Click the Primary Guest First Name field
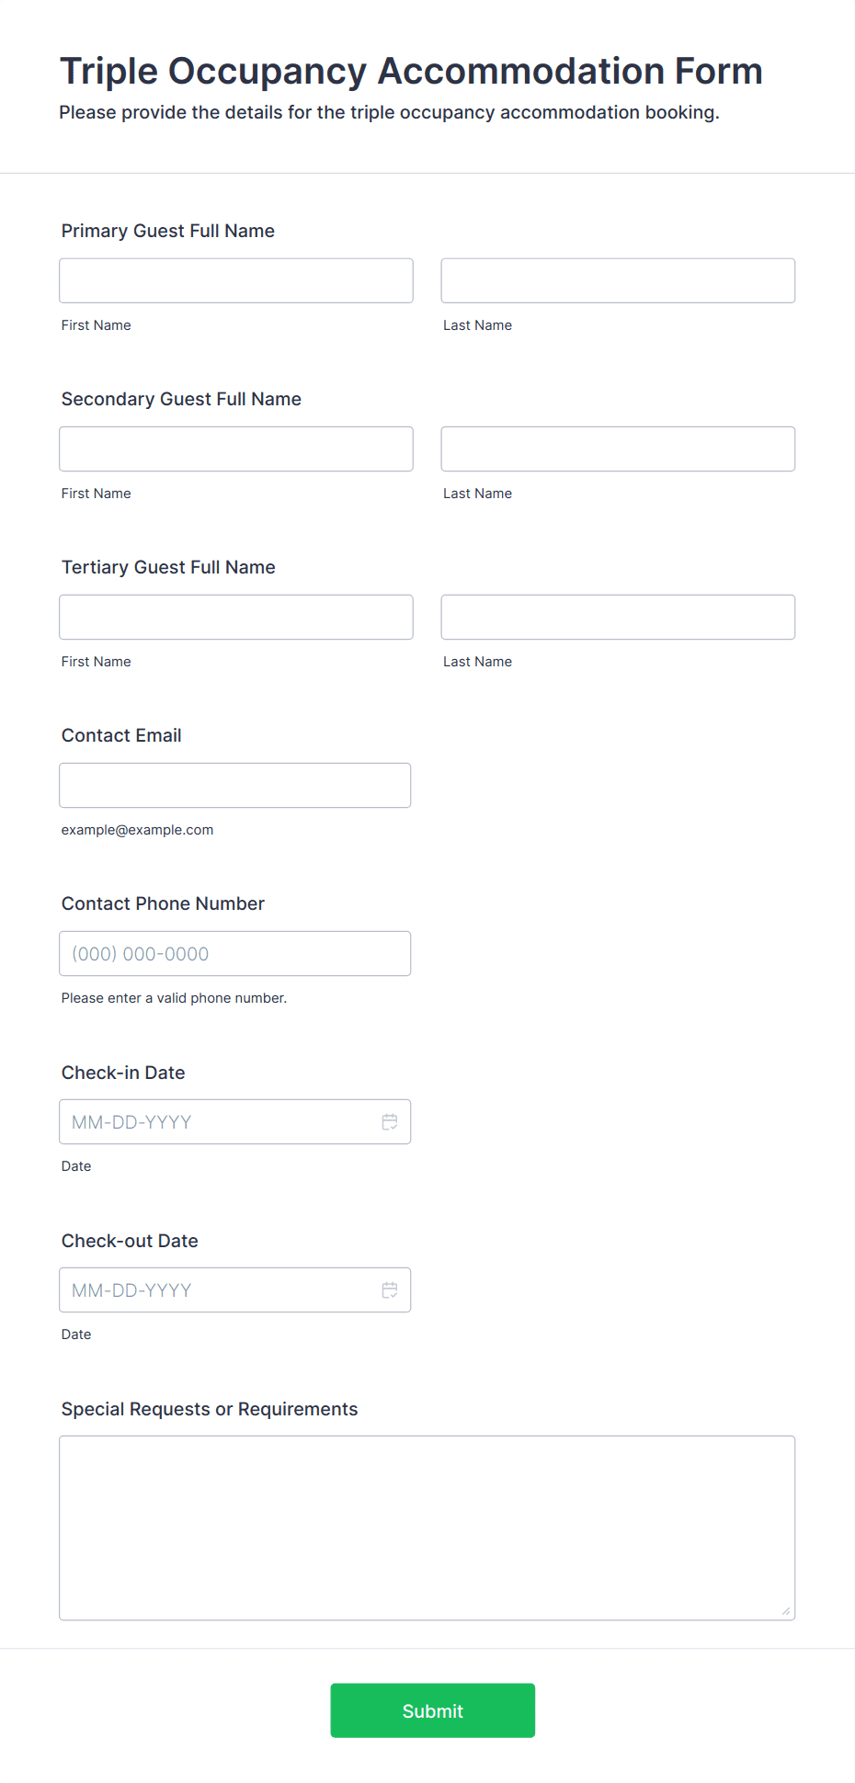 pos(236,280)
